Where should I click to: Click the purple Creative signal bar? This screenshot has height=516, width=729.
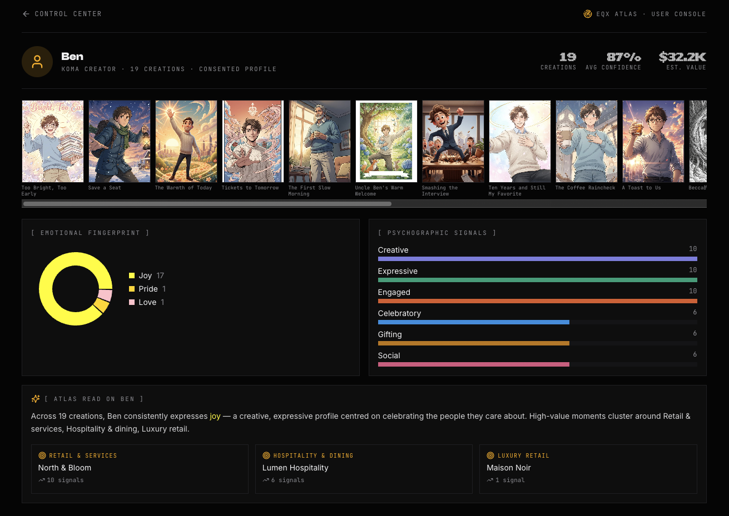(537, 259)
